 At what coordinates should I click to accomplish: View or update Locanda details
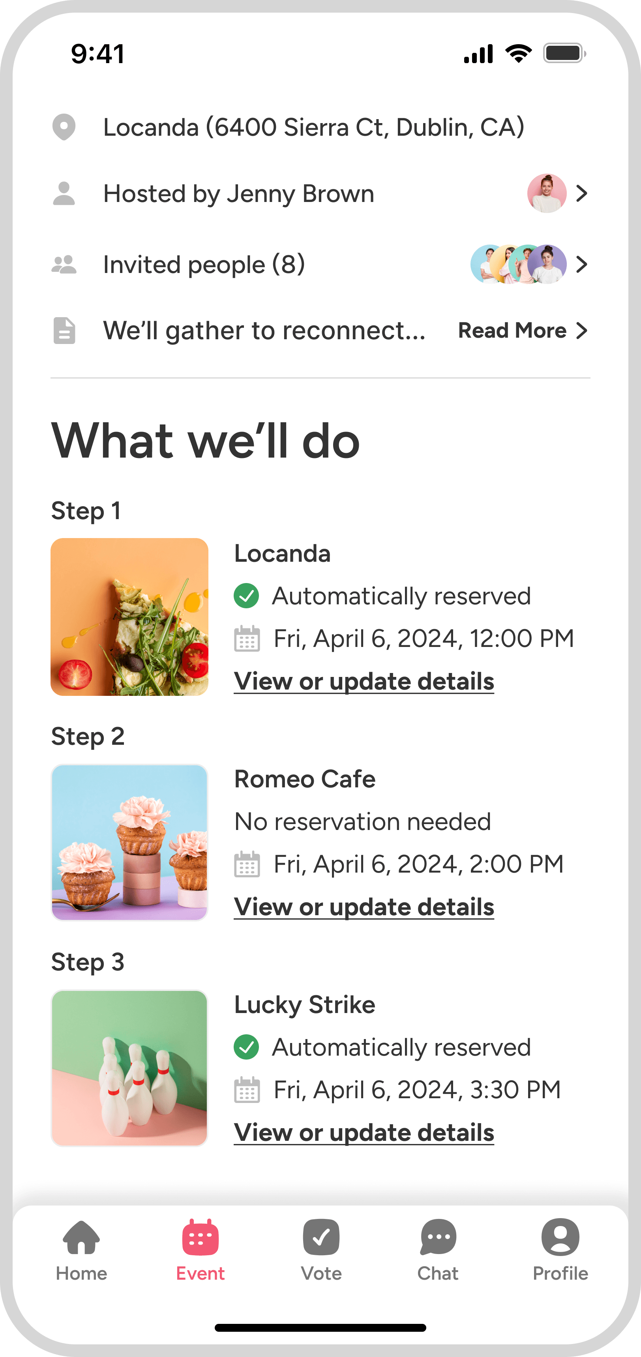(x=364, y=681)
